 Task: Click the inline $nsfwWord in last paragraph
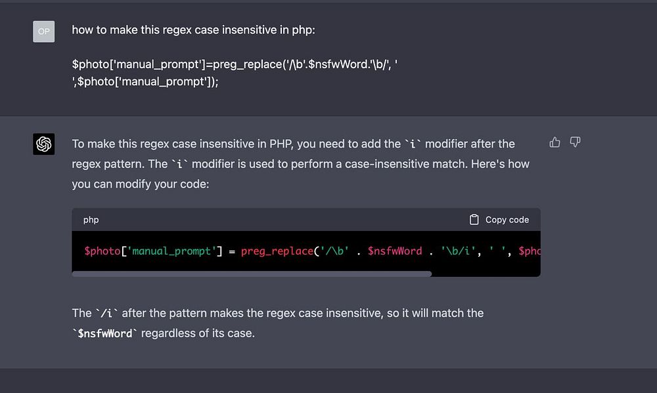click(105, 333)
